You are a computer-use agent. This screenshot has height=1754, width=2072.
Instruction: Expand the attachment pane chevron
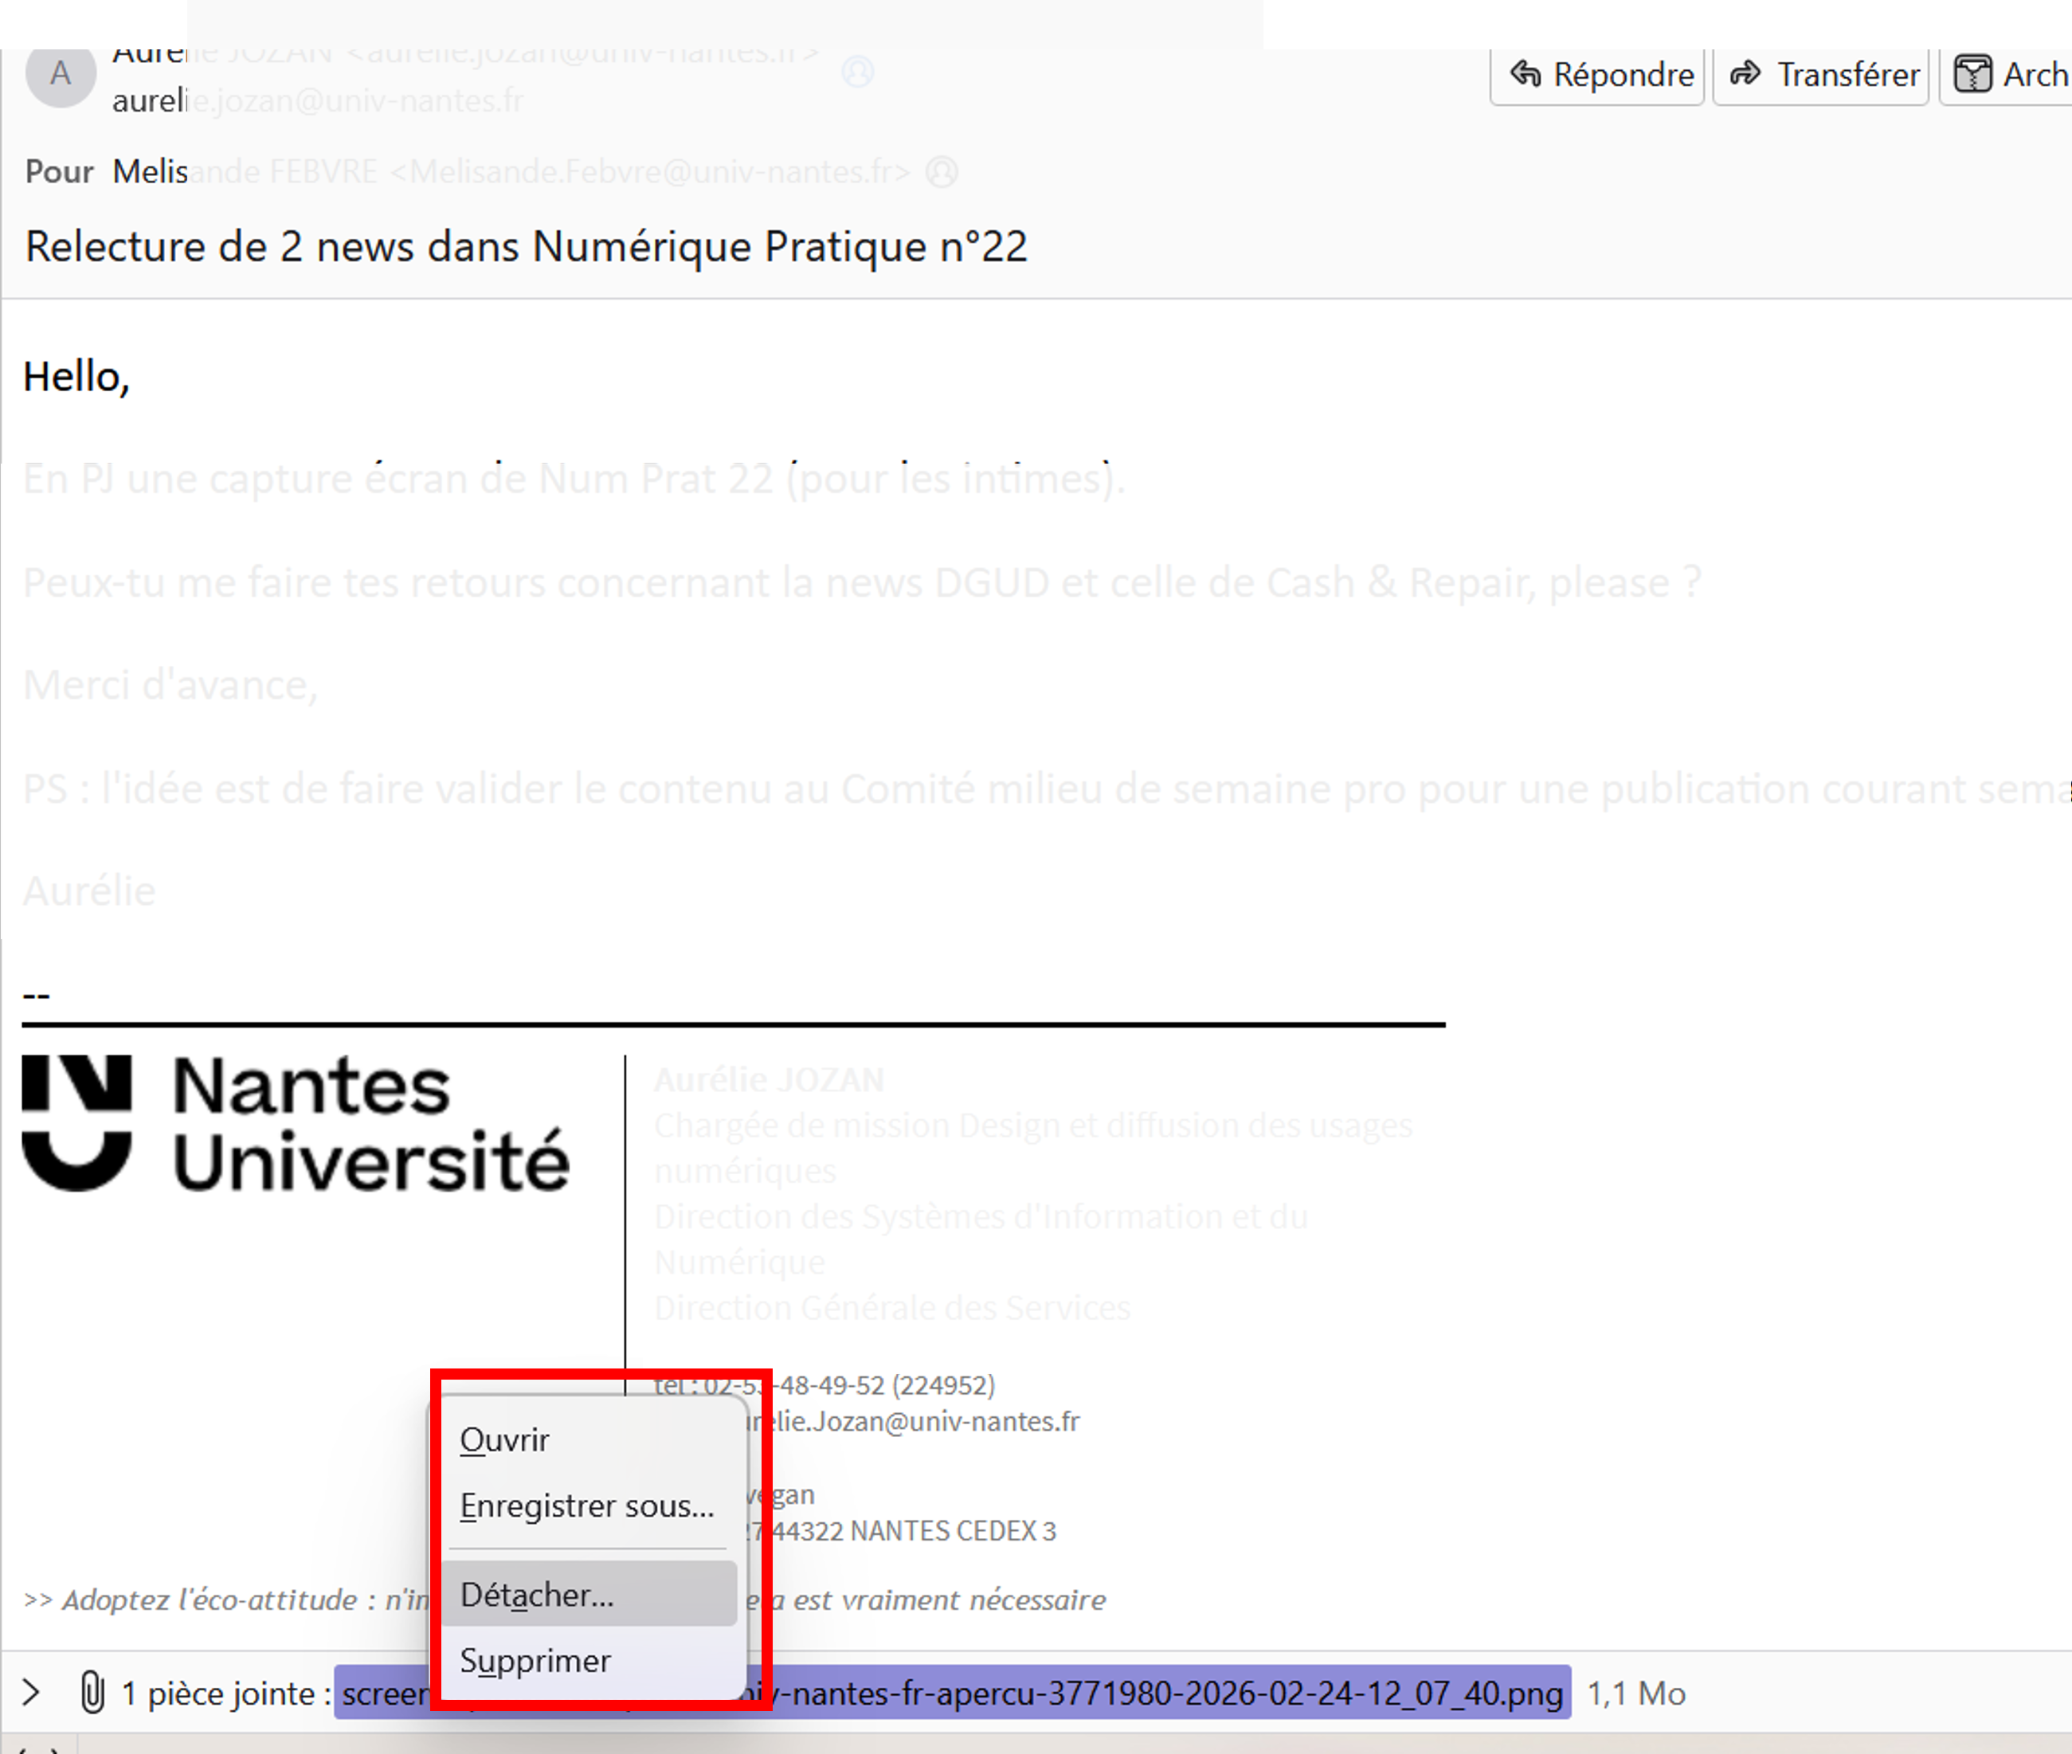click(32, 1693)
